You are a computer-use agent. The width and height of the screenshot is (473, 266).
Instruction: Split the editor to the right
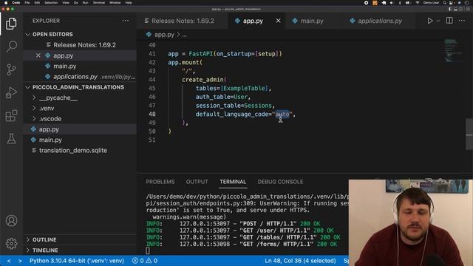click(x=449, y=21)
